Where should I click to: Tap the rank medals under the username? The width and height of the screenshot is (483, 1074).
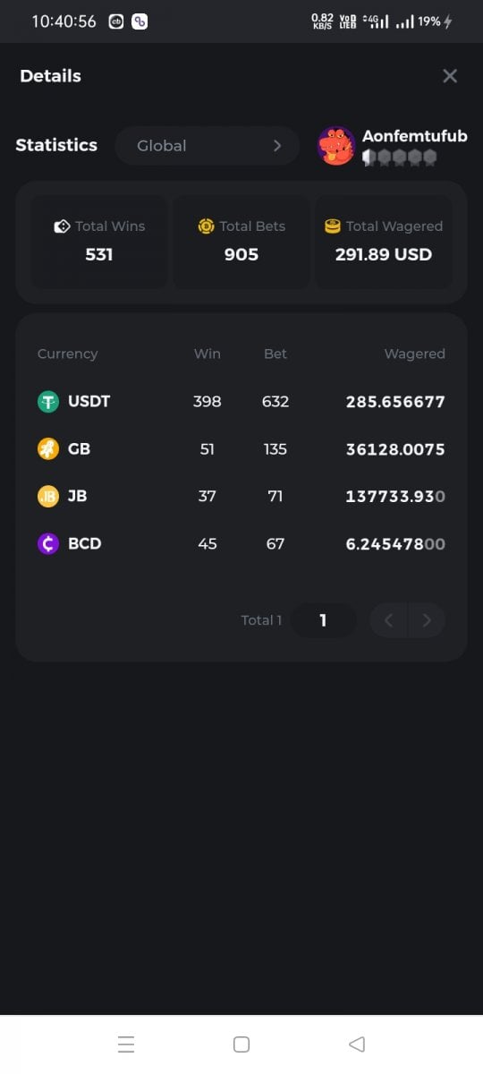tap(399, 158)
